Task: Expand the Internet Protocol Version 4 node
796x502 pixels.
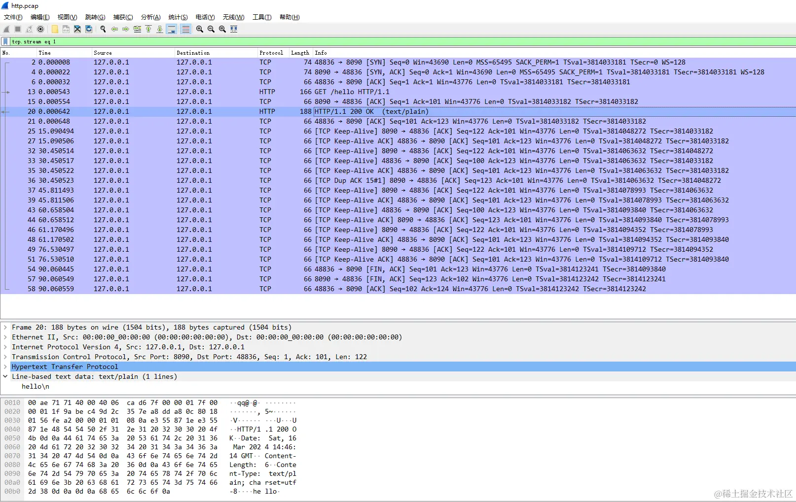Action: pyautogui.click(x=5, y=347)
